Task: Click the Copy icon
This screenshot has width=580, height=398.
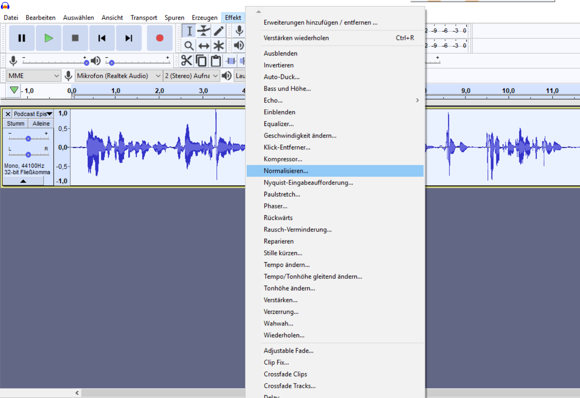Action: click(201, 61)
